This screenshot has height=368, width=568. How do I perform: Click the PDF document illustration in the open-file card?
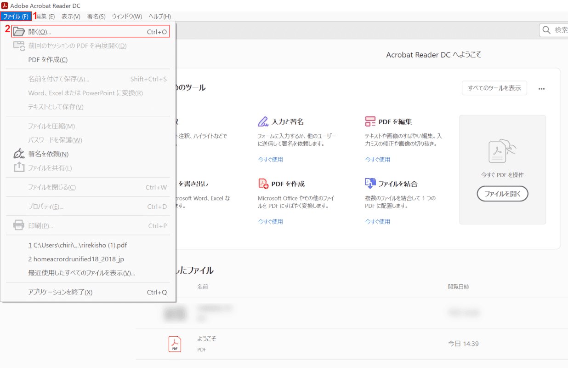click(x=502, y=151)
